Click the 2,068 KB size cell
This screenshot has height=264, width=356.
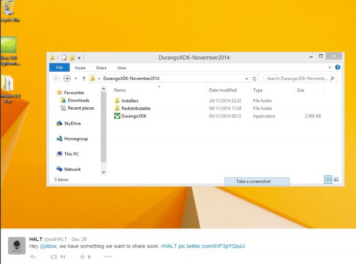(313, 116)
